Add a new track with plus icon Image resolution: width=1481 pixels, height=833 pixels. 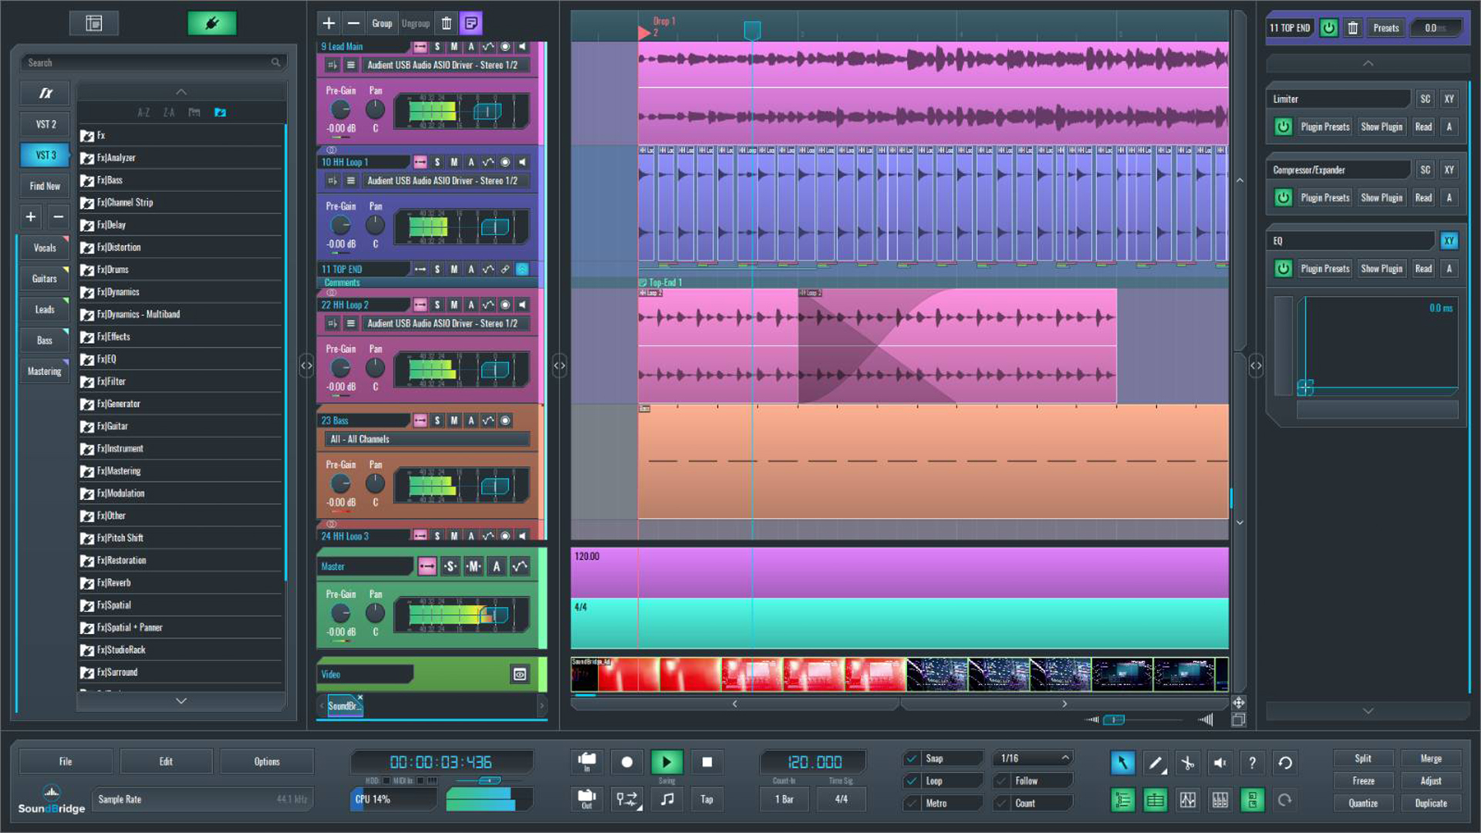pyautogui.click(x=329, y=23)
